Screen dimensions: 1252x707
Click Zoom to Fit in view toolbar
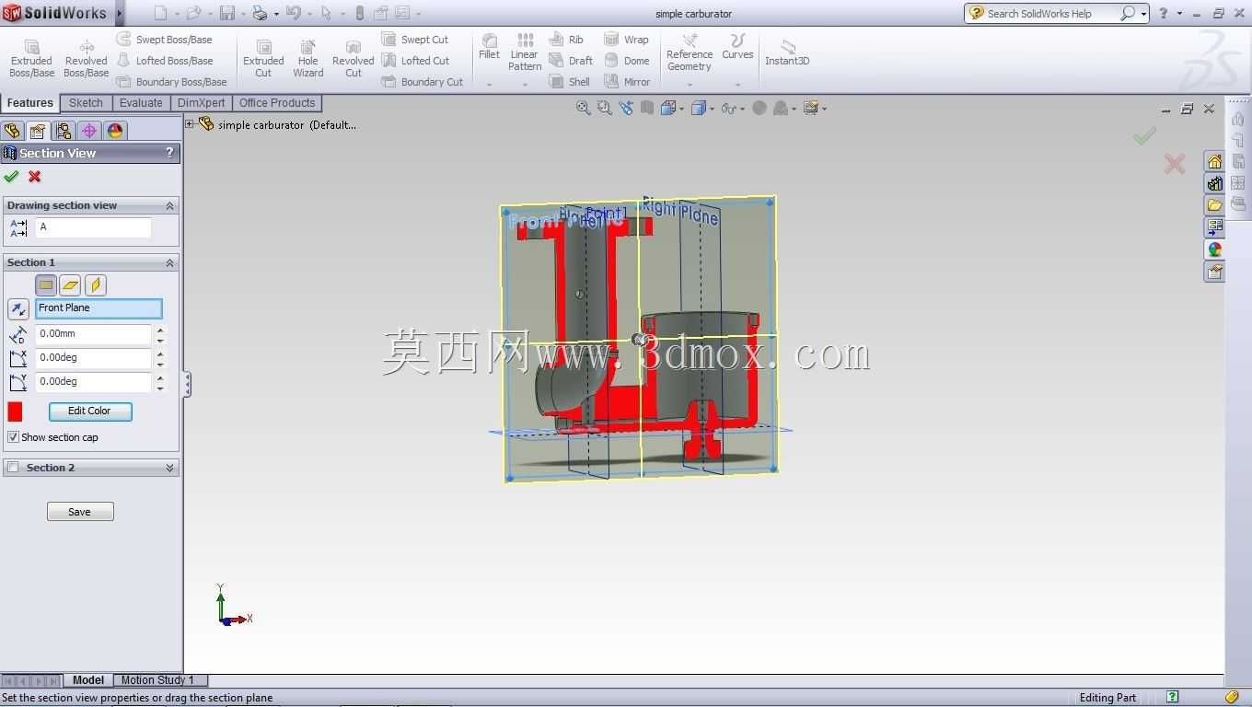(583, 108)
